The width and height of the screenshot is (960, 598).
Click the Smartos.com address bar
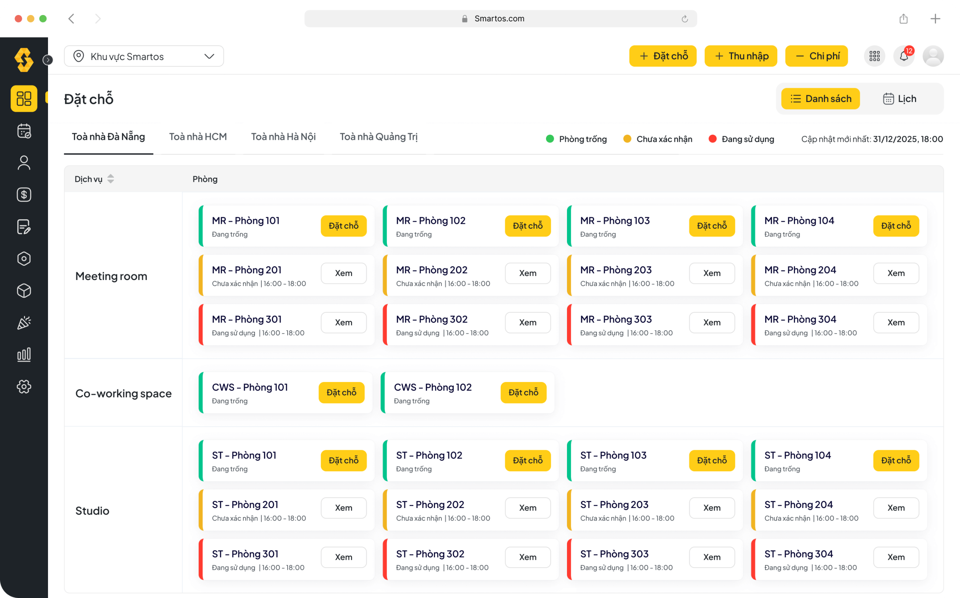[500, 19]
